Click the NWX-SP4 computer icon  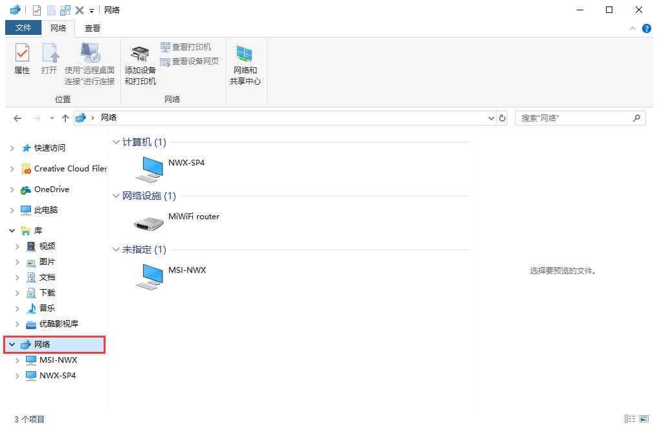coord(149,168)
